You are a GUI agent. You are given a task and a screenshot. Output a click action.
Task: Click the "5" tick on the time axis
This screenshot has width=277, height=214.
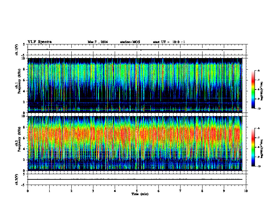click(137, 191)
